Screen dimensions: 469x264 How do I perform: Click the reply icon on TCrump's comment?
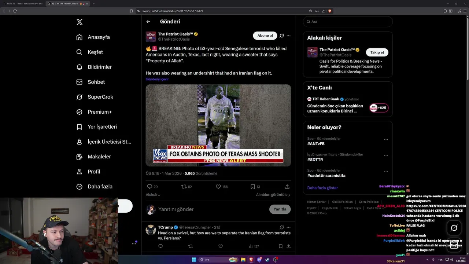point(160,246)
